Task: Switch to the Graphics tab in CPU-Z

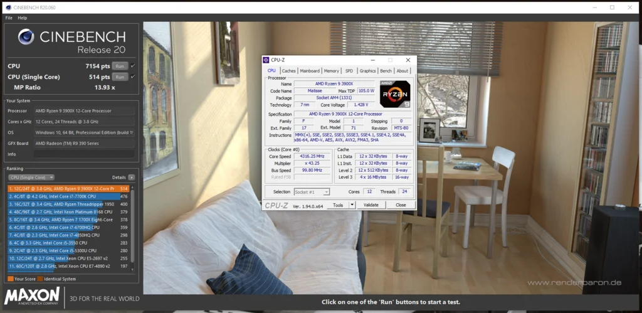Action: pyautogui.click(x=367, y=71)
